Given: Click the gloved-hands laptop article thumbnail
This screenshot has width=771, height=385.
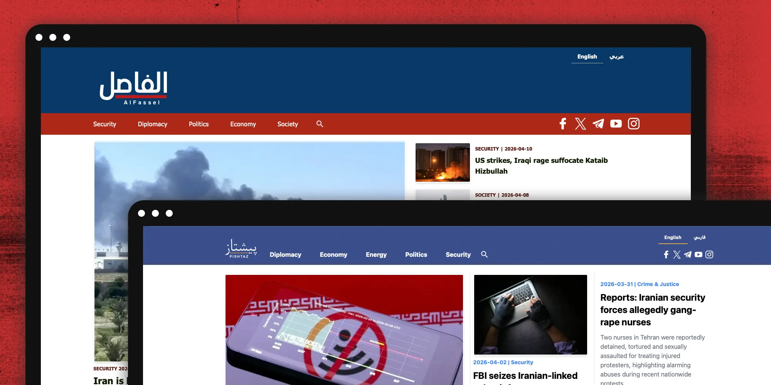Looking at the screenshot, I should 530,314.
